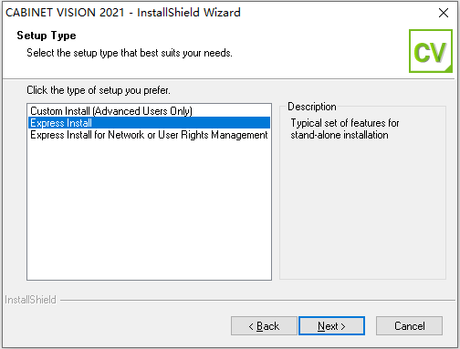
Task: Click the empty area inside the Description box
Action: click(x=362, y=210)
